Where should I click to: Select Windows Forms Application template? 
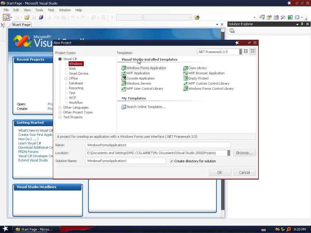(144, 68)
